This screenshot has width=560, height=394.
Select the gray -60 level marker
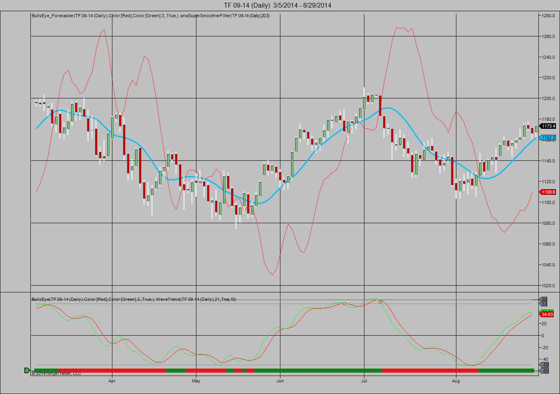click(x=544, y=371)
